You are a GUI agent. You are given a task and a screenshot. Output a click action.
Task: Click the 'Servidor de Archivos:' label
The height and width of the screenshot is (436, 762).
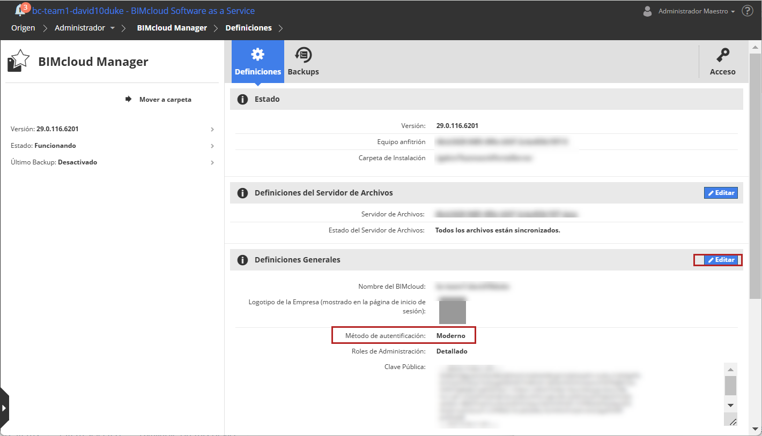(x=393, y=214)
